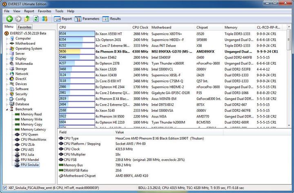This screenshot has height=193, width=294.
Task: Switch to the Menu tab
Action: click(x=9, y=27)
